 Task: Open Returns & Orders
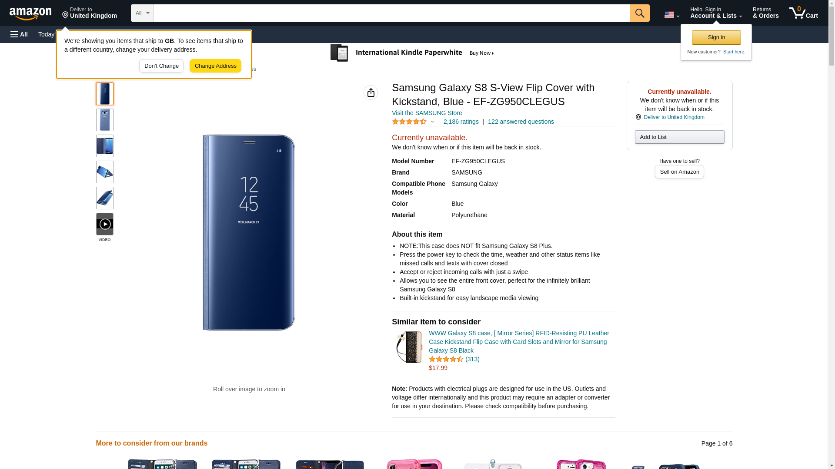(765, 13)
